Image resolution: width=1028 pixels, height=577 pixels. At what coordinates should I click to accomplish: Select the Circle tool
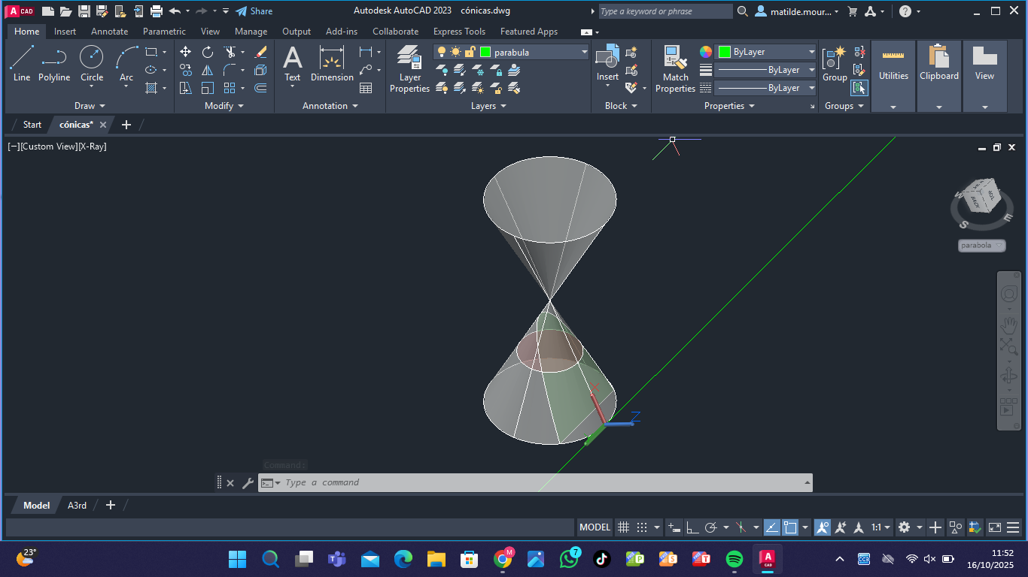click(92, 63)
